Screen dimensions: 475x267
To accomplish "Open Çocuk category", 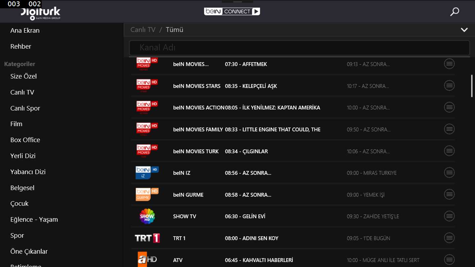I will [x=19, y=204].
